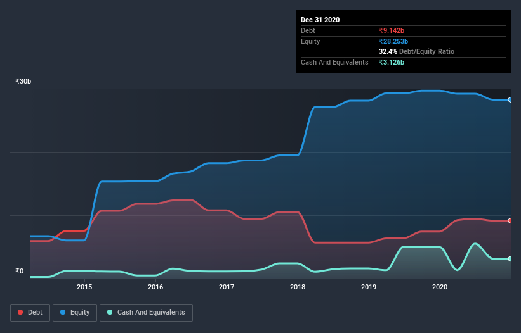Click the ₹30b y-axis label

click(x=23, y=81)
